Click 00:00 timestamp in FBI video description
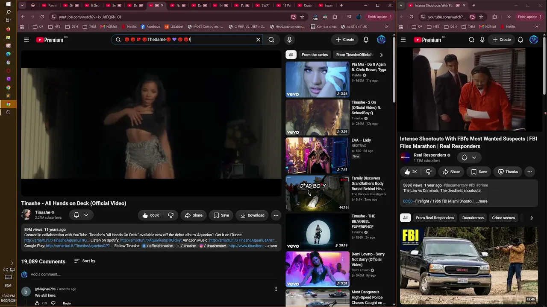This screenshot has width=547, height=307. pyautogui.click(x=408, y=201)
